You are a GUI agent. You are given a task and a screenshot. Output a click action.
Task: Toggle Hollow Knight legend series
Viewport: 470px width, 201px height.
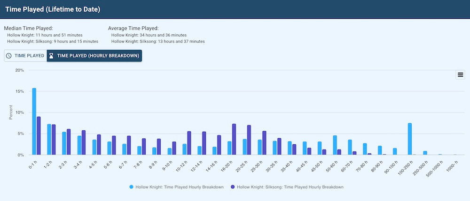tap(177, 187)
